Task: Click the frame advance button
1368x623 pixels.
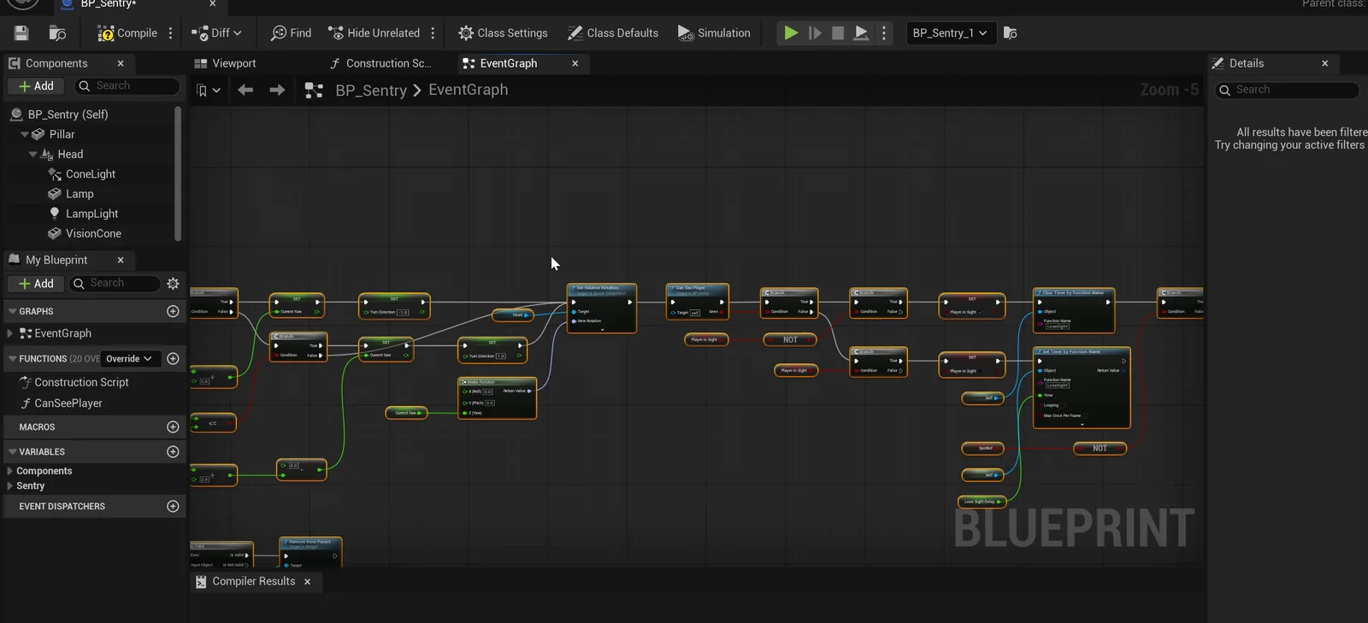Action: [x=815, y=33]
